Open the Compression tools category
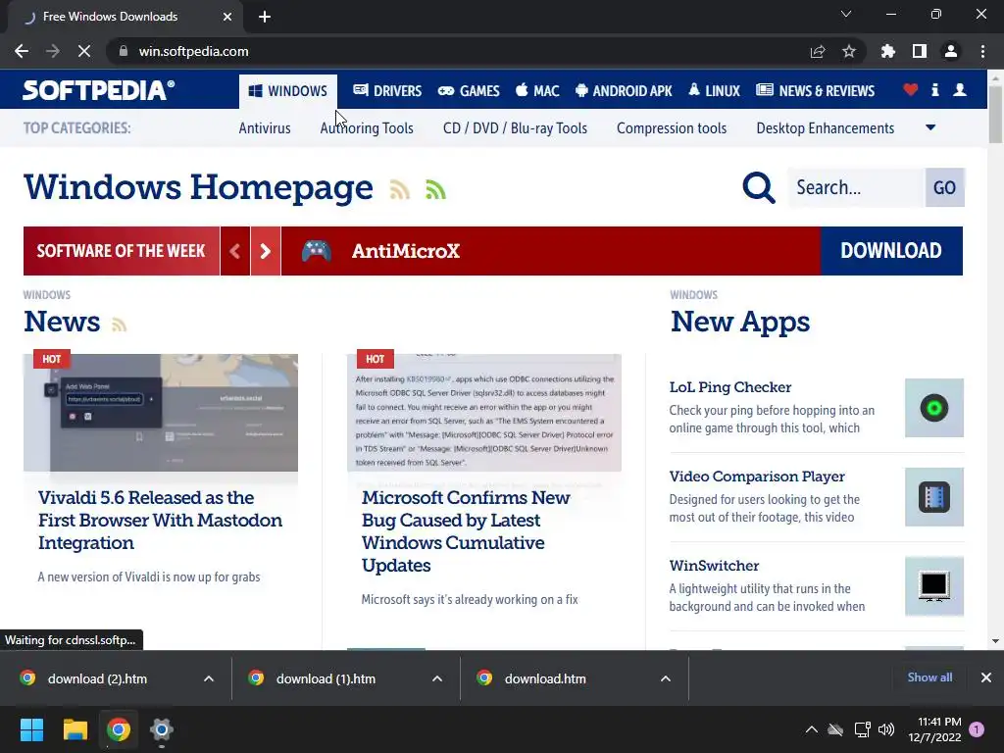The width and height of the screenshot is (1004, 753). click(x=672, y=128)
